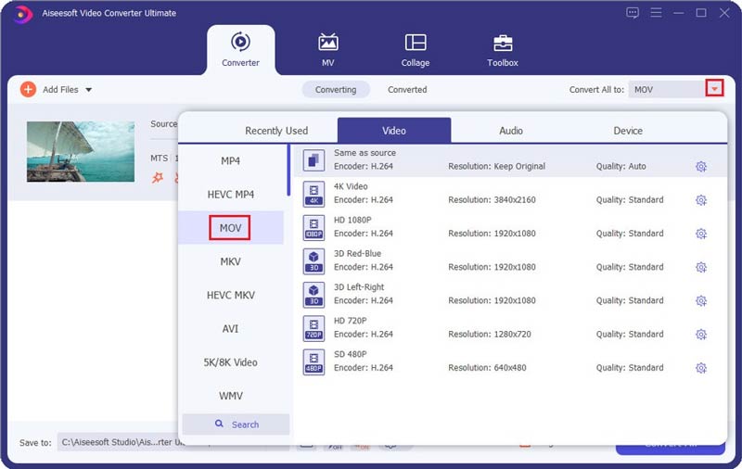Open settings gear for 3D Red-Blue

click(701, 267)
